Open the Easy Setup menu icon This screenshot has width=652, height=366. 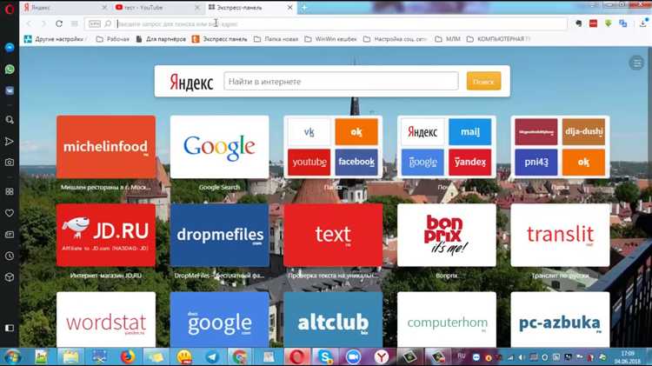[x=636, y=63]
